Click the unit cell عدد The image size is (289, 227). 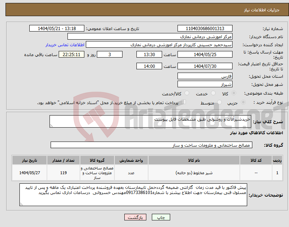click(131, 173)
